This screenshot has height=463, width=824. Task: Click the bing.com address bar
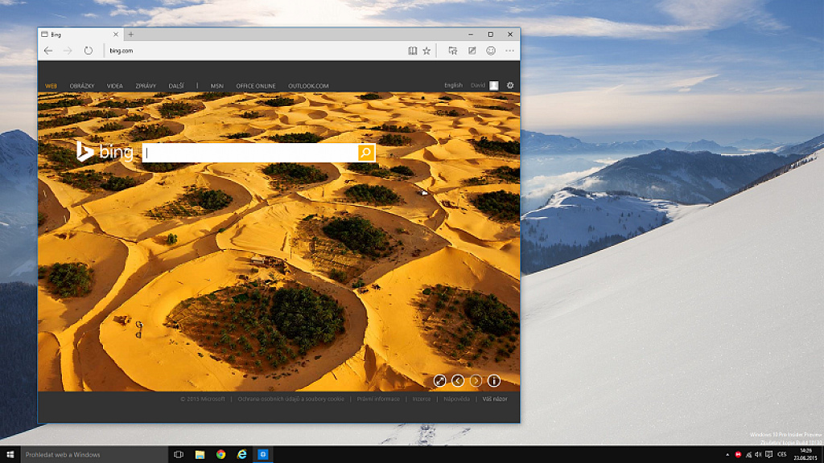click(x=255, y=51)
